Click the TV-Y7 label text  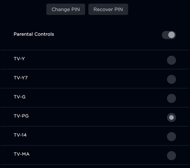click(21, 78)
